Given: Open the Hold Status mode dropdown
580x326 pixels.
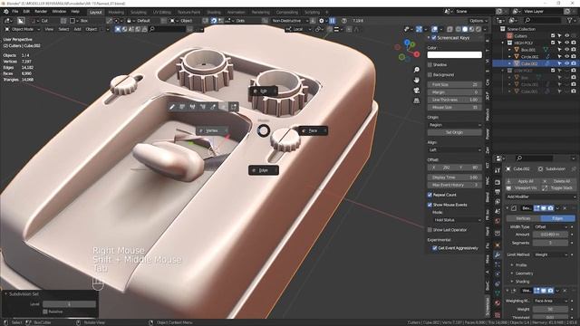Looking at the screenshot, I should point(457,220).
